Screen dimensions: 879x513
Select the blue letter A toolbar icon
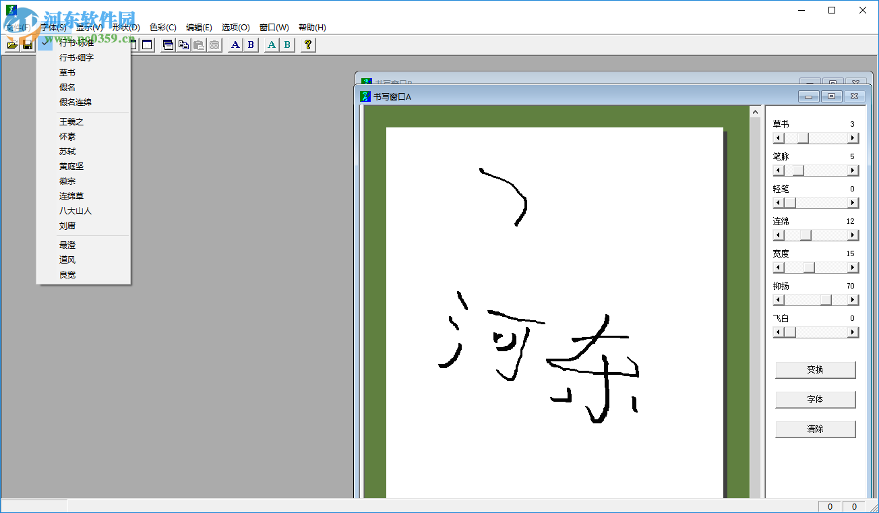pyautogui.click(x=235, y=44)
